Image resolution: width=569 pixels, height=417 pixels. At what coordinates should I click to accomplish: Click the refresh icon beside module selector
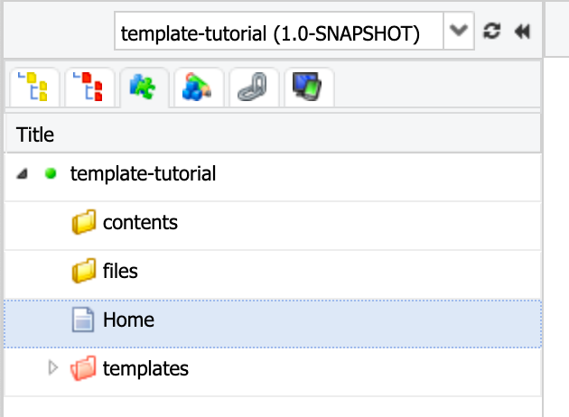(491, 32)
